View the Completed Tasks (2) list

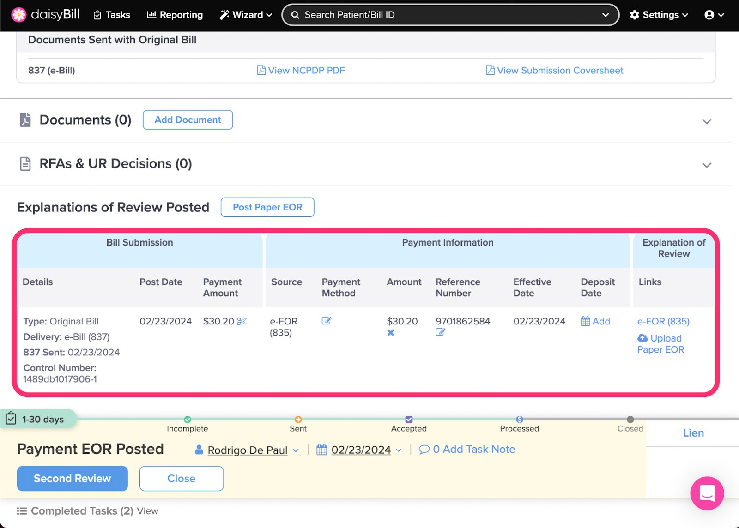click(x=148, y=511)
